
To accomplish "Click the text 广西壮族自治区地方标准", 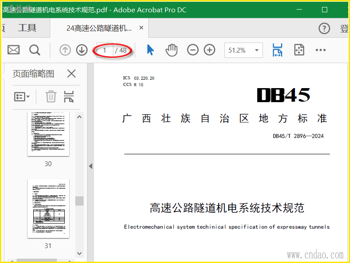I will click(x=225, y=118).
